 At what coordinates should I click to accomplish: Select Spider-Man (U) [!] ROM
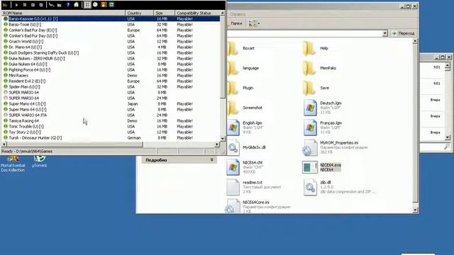click(111, 86)
